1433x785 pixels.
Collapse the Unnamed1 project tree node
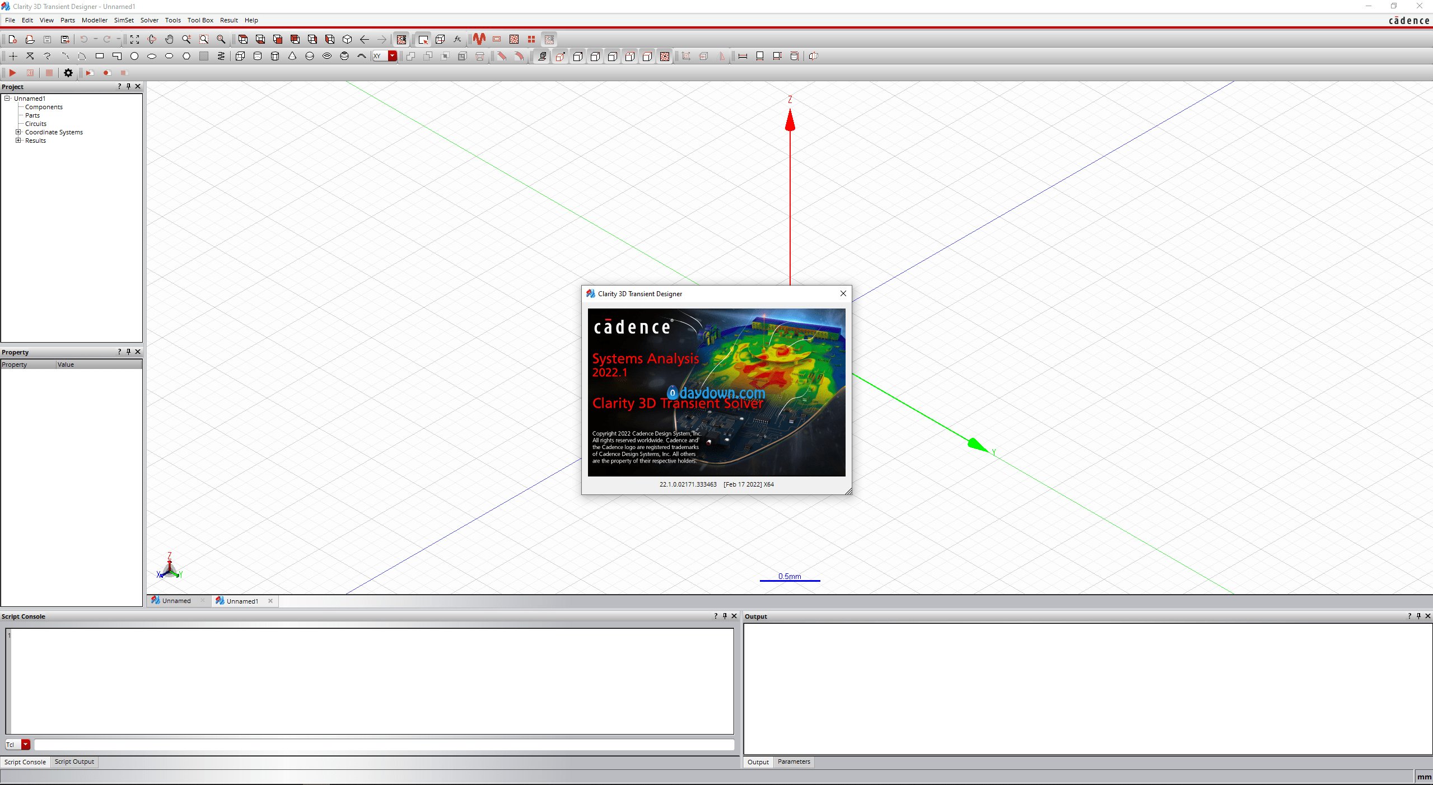tap(7, 98)
